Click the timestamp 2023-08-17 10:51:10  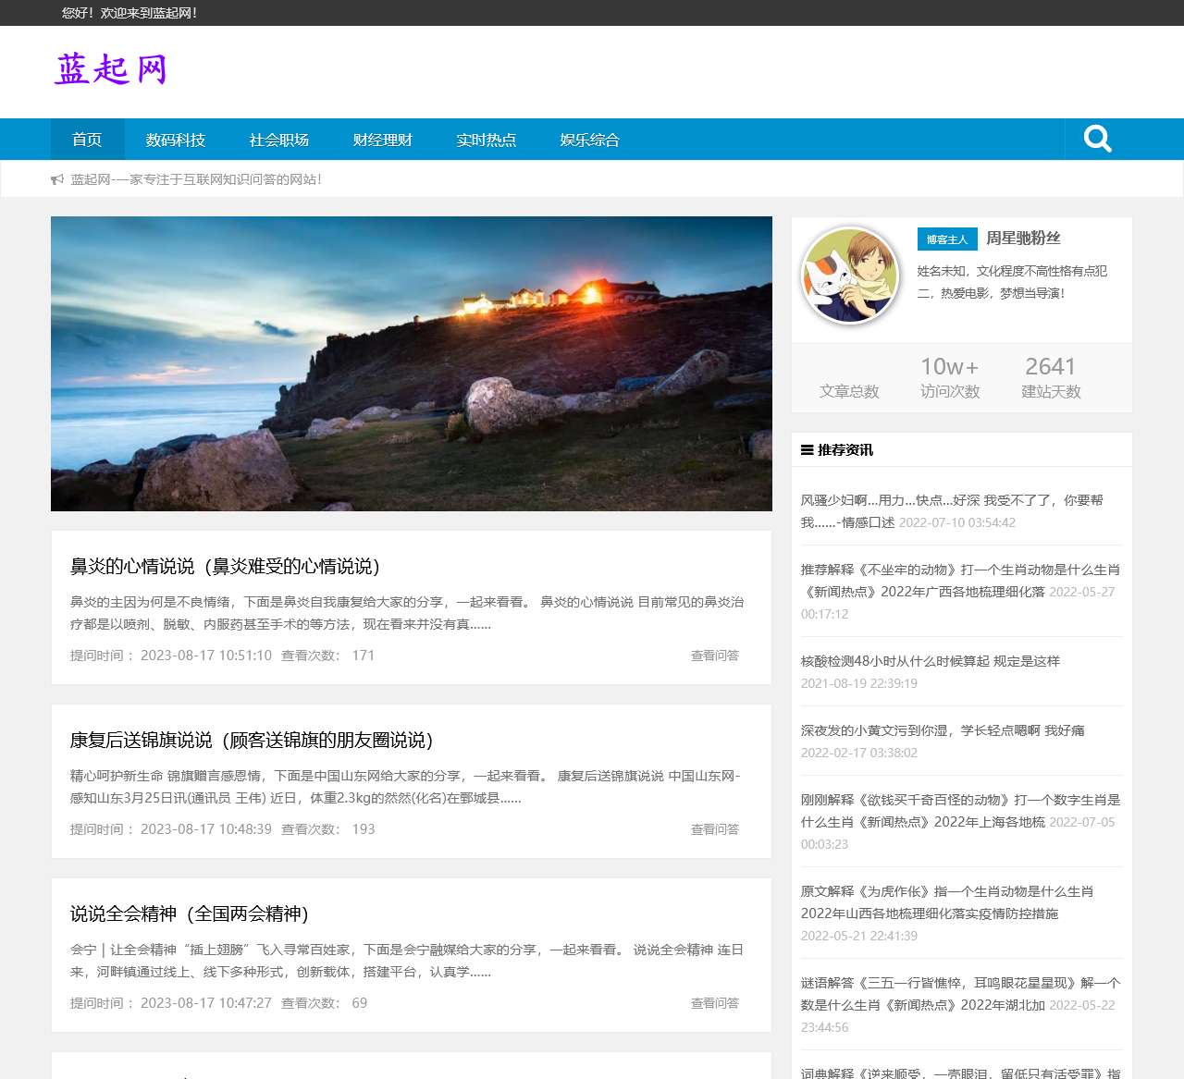click(x=206, y=656)
